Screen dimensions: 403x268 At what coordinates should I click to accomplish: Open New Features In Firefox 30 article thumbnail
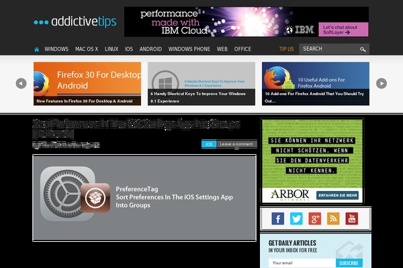coord(87,84)
